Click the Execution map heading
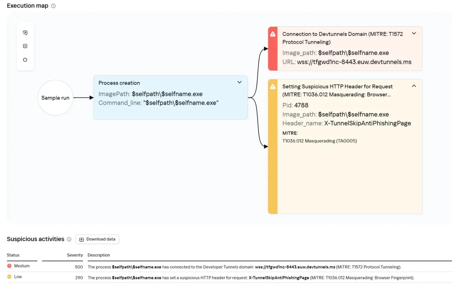Screen dimensions: 452x291 click(x=27, y=6)
